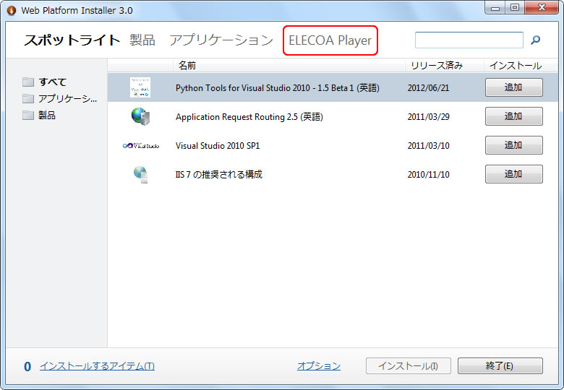564x390 pixels.
Task: Click the search magnifier icon
Action: [x=536, y=40]
